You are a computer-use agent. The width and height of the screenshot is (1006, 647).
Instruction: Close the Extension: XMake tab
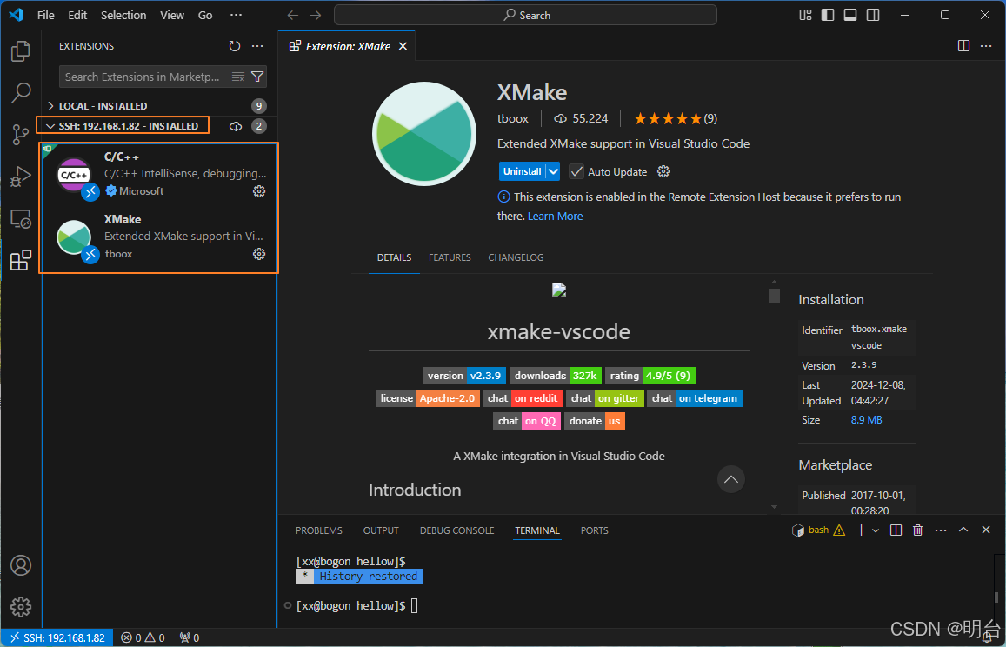(x=403, y=46)
